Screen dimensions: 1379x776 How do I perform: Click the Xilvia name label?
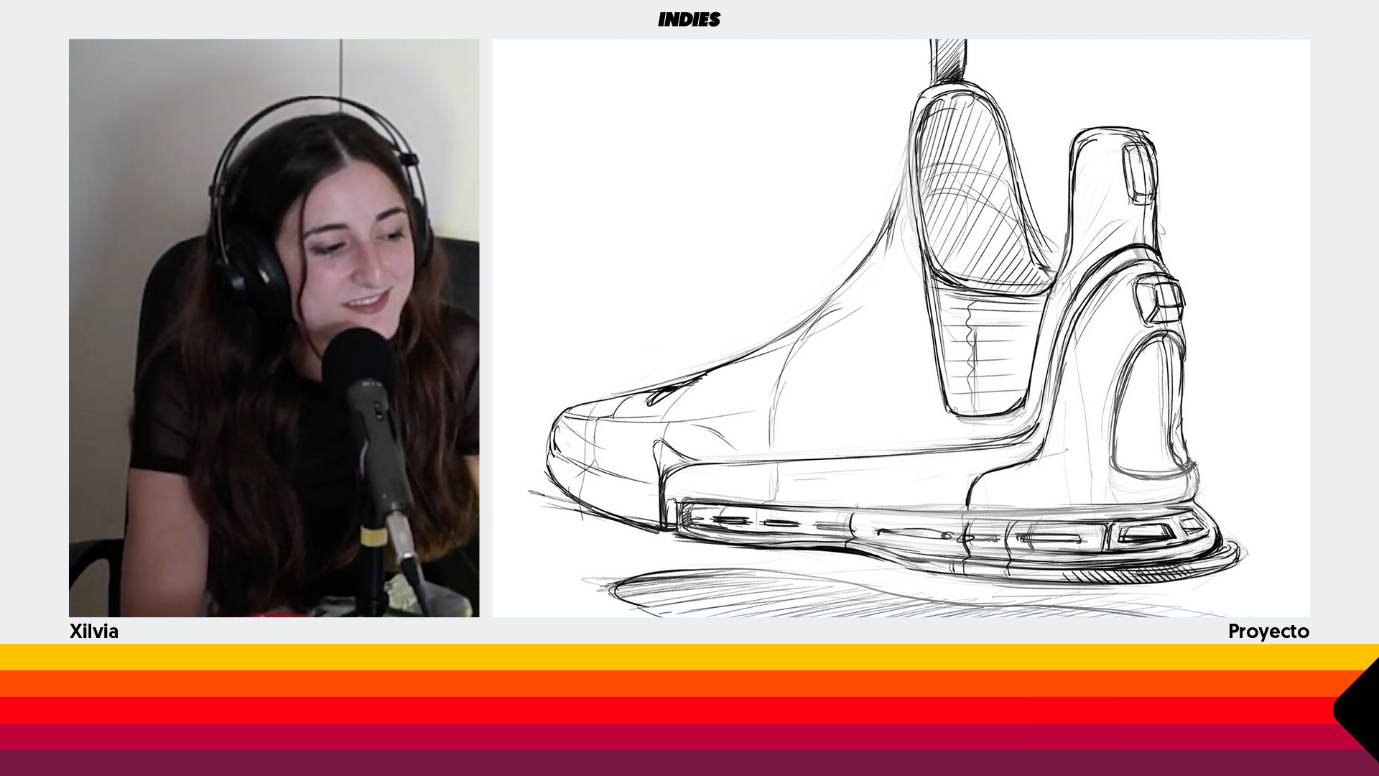(94, 632)
